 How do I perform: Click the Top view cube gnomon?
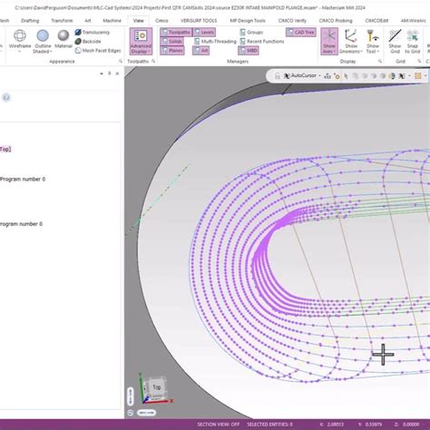click(x=156, y=387)
